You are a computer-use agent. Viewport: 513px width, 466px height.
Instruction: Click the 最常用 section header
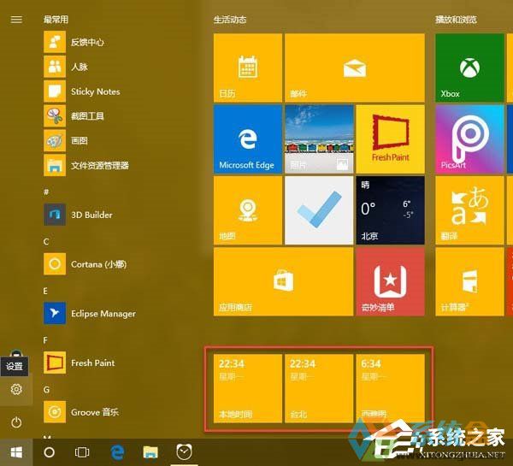pyautogui.click(x=56, y=20)
